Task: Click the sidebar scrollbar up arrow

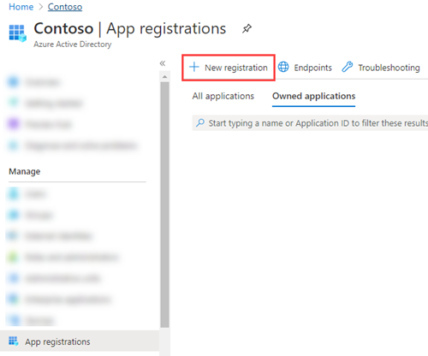Action: pyautogui.click(x=164, y=77)
